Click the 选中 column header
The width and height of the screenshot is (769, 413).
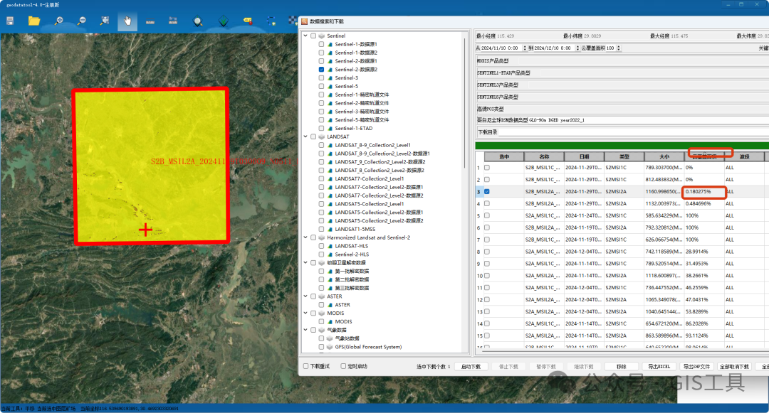[504, 156]
